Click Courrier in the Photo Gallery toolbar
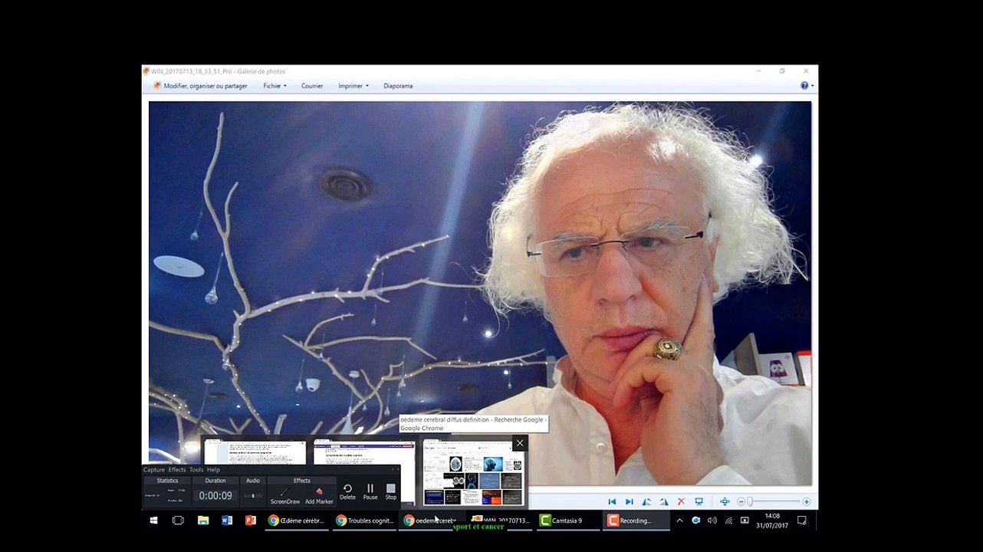Image resolution: width=983 pixels, height=552 pixels. point(312,86)
